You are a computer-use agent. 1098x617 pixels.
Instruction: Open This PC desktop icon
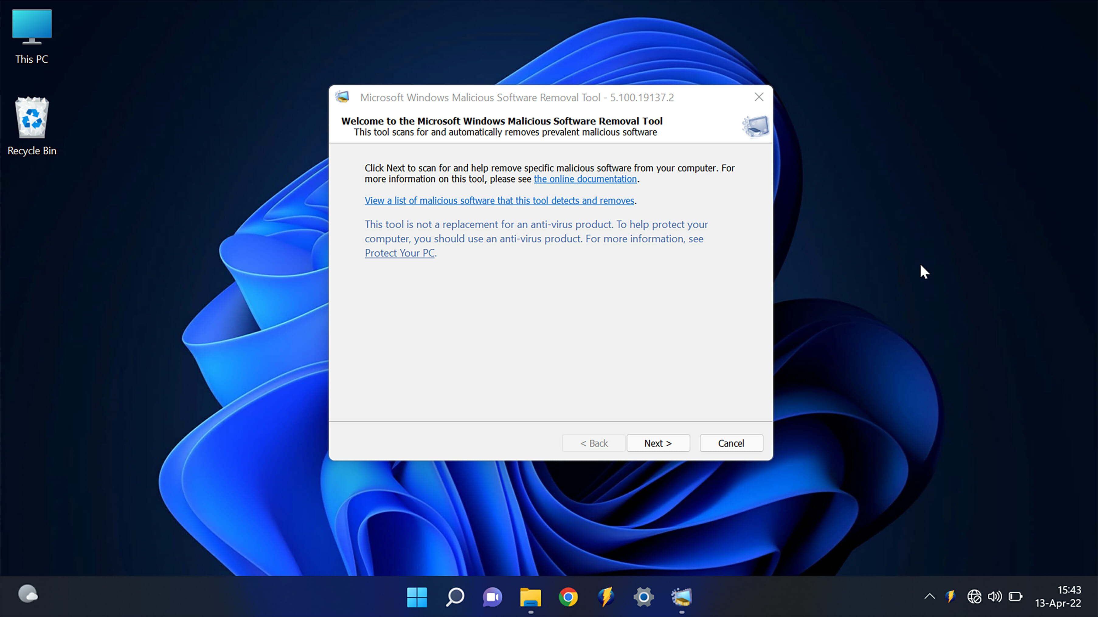point(32,35)
